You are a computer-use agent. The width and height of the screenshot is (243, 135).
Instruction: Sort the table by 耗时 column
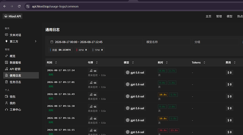tap(167, 62)
